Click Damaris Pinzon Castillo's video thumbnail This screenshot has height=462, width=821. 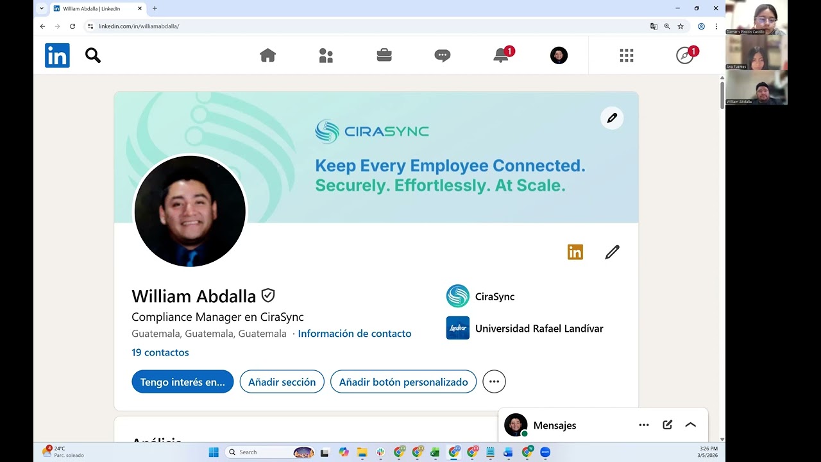coord(756,17)
